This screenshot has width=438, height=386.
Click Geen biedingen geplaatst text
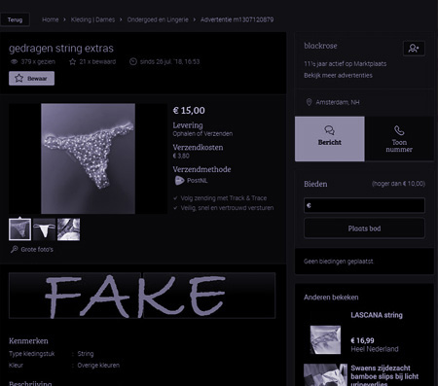338,262
